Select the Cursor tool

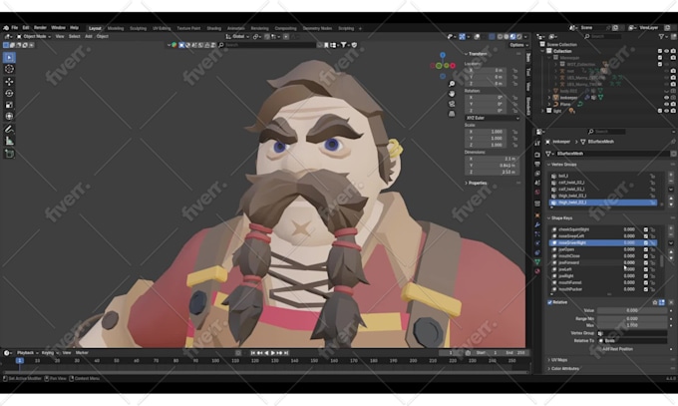[9, 69]
